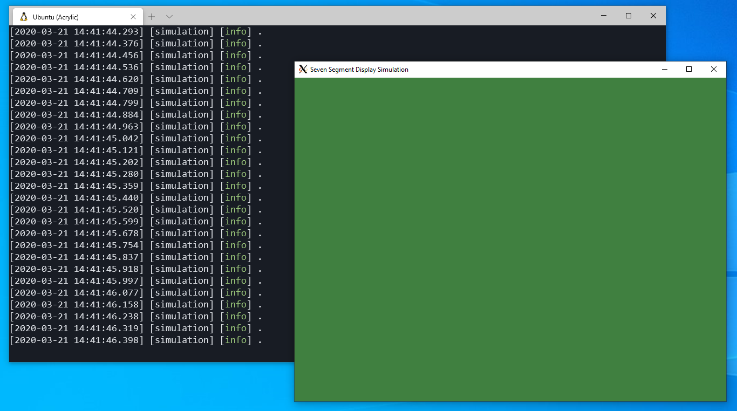Expand the terminal profile dropdown chevron
The height and width of the screenshot is (411, 737).
click(x=169, y=17)
